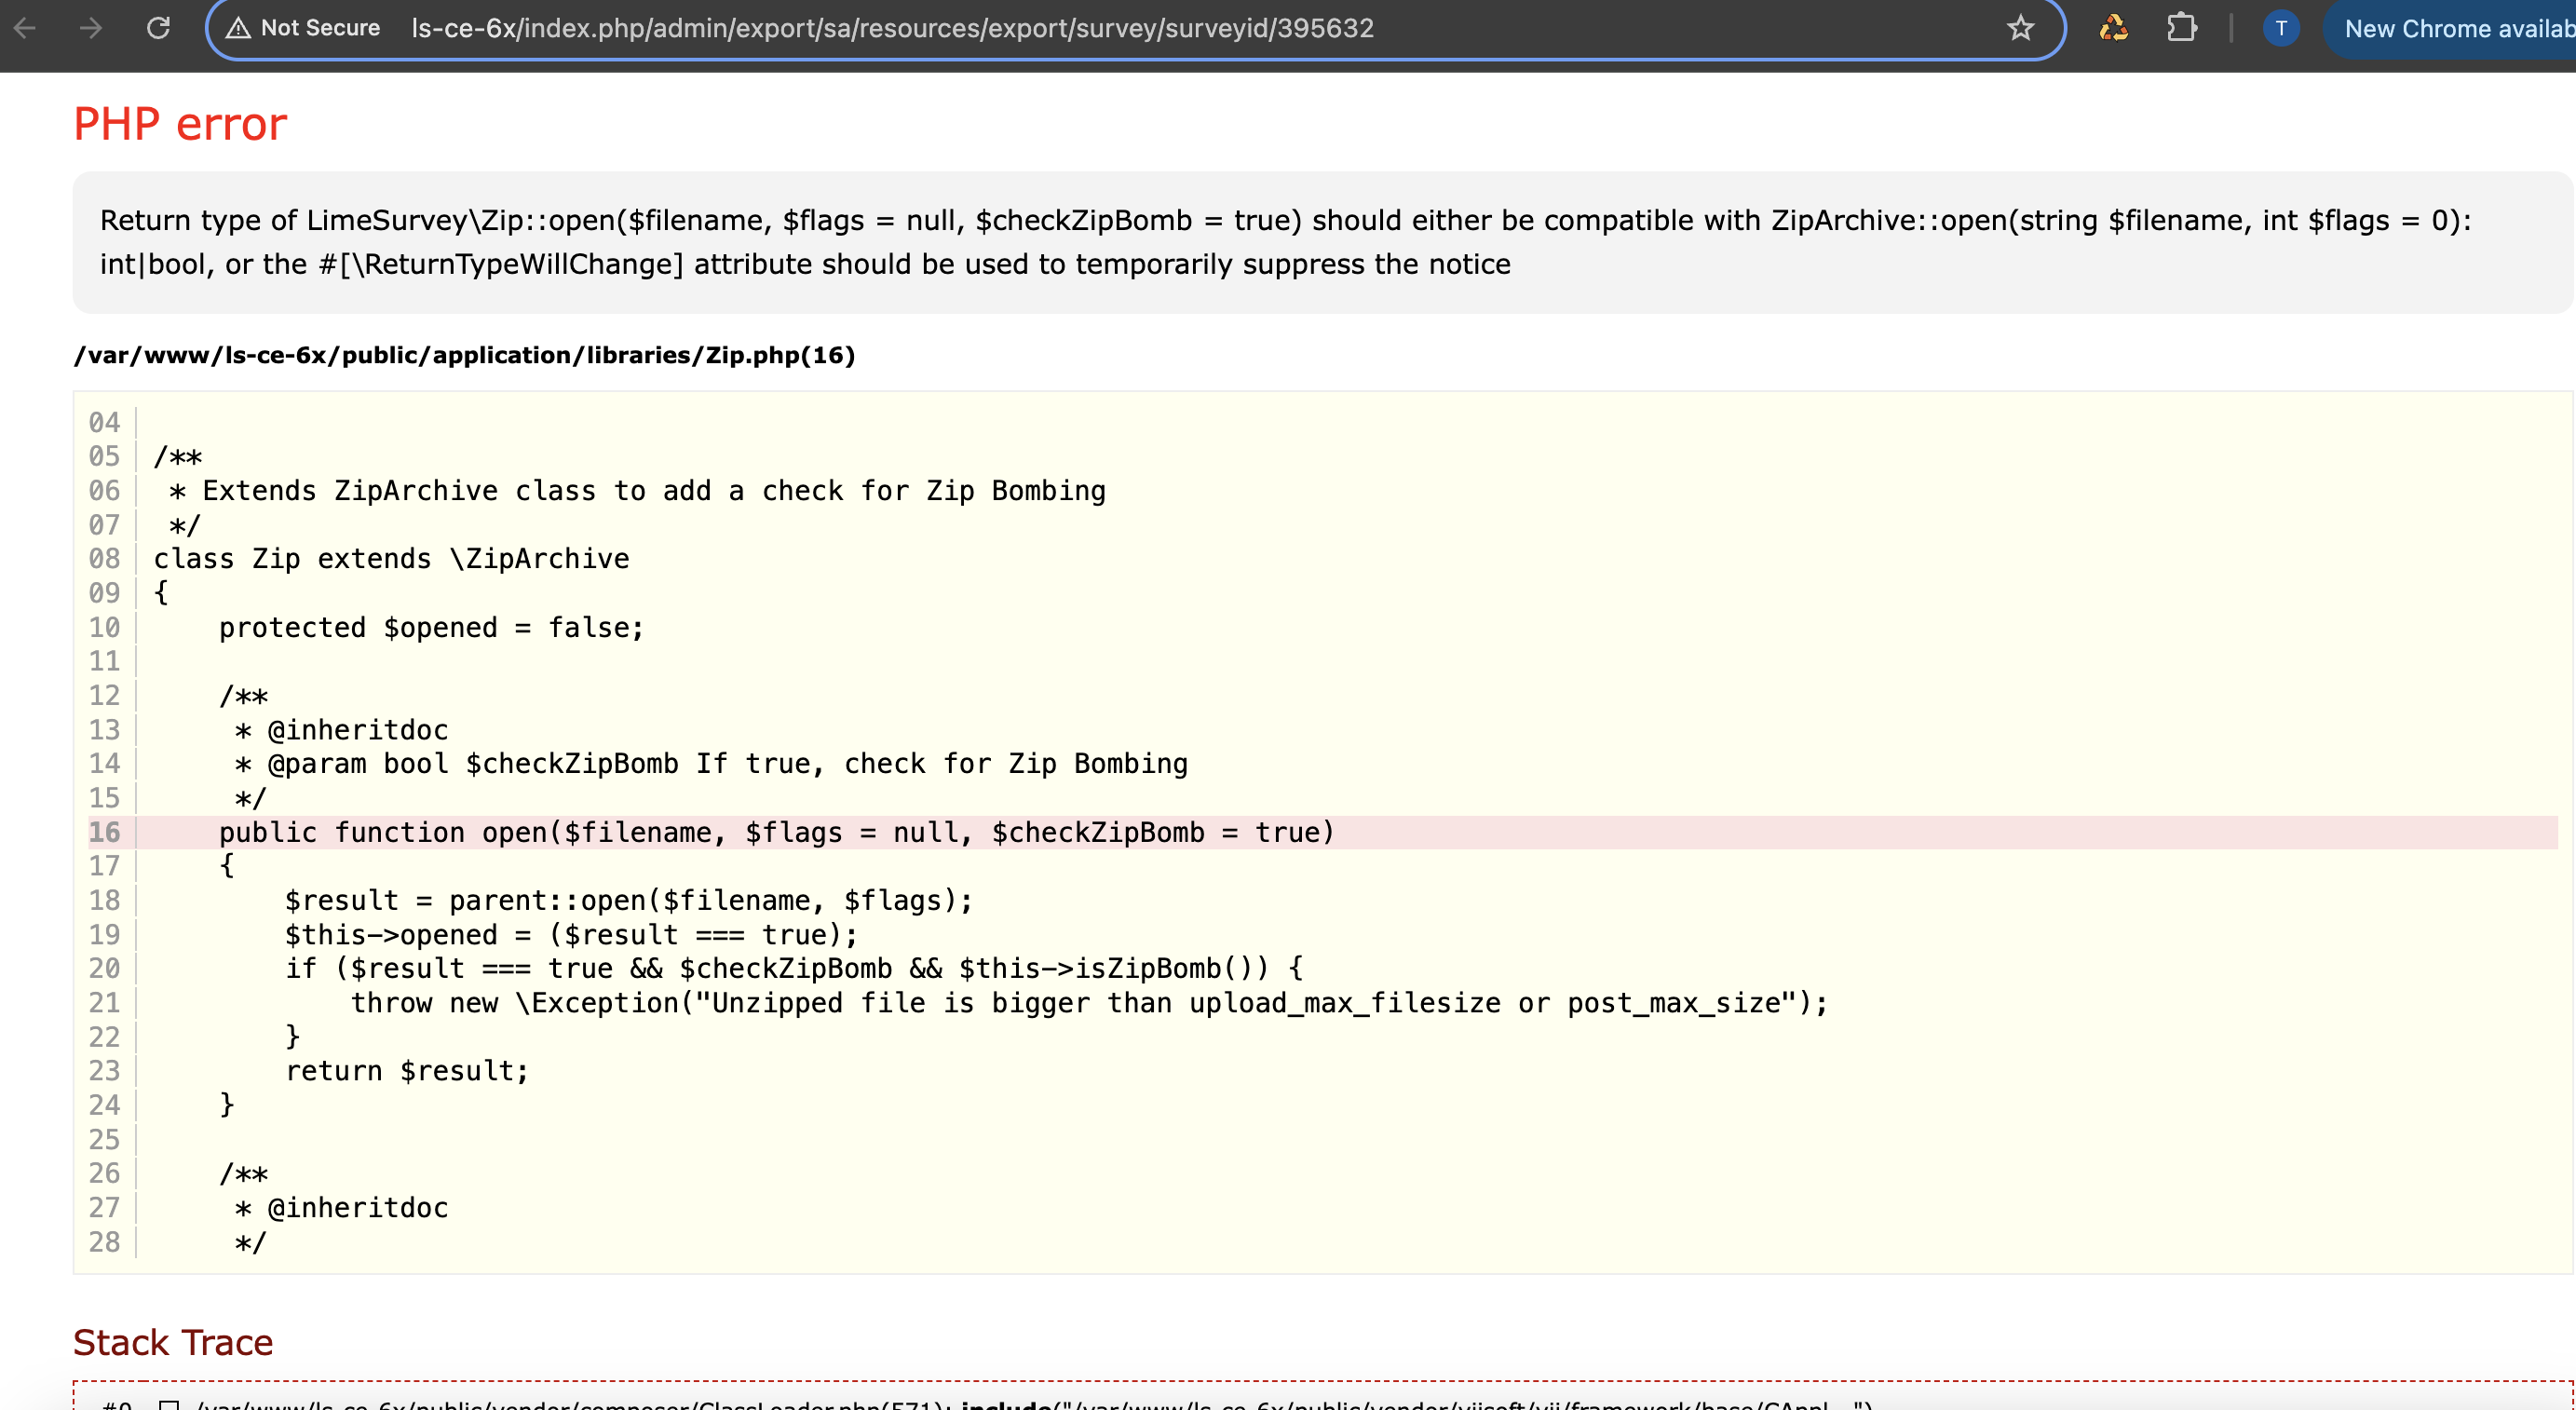
Task: Click the Stack Trace heading
Action: [x=173, y=1342]
